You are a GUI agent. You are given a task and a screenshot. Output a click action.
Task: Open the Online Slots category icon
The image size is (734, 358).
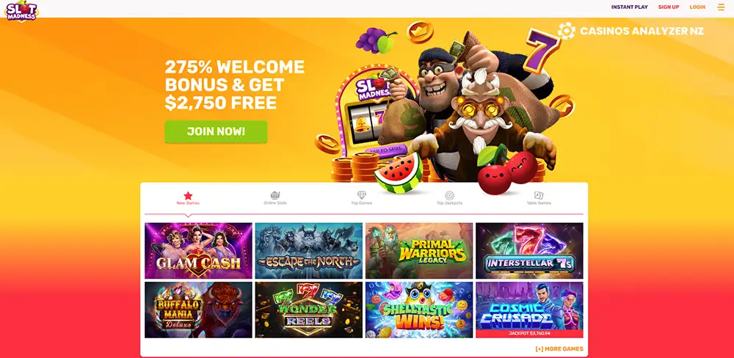275,196
